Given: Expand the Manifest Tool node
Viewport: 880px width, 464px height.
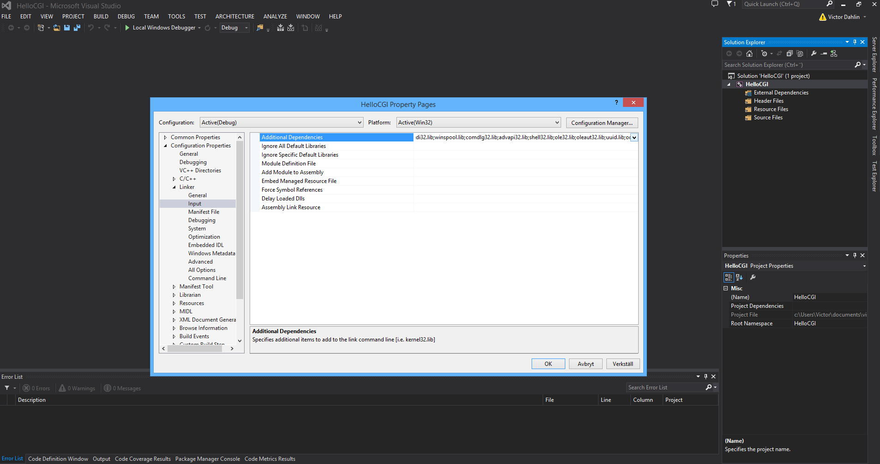Looking at the screenshot, I should coord(174,287).
